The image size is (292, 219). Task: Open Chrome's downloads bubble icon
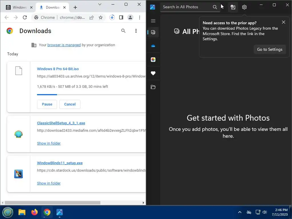(x=112, y=17)
